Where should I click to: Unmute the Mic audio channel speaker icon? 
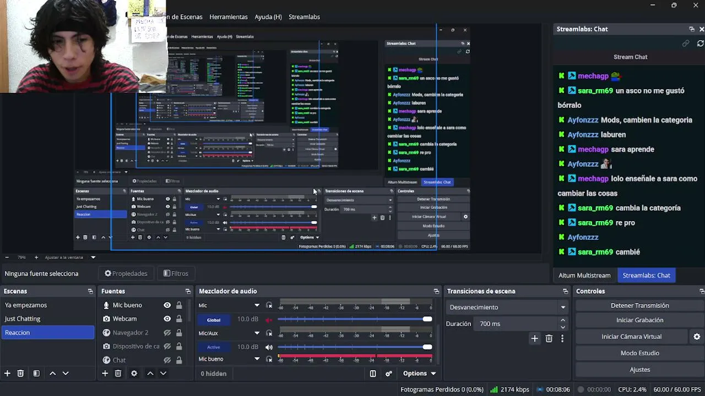[269, 320]
